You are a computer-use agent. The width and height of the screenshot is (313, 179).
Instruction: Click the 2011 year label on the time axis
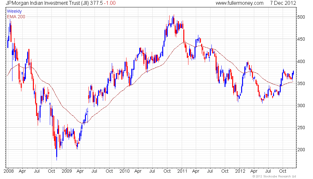(x=182, y=171)
